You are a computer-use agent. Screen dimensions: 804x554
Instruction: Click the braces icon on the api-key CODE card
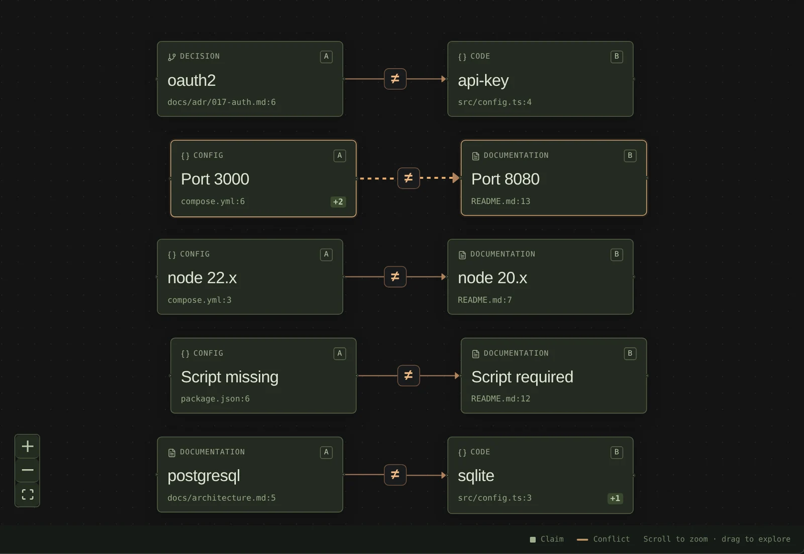click(462, 57)
